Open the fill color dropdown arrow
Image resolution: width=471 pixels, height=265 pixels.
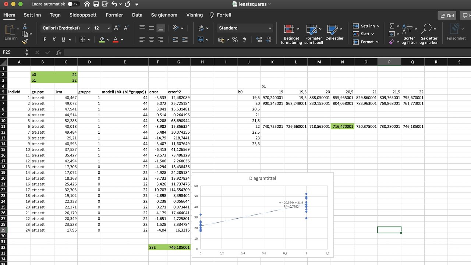click(x=109, y=40)
